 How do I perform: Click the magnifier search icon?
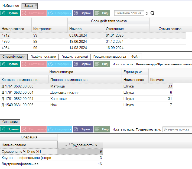(152, 13)
